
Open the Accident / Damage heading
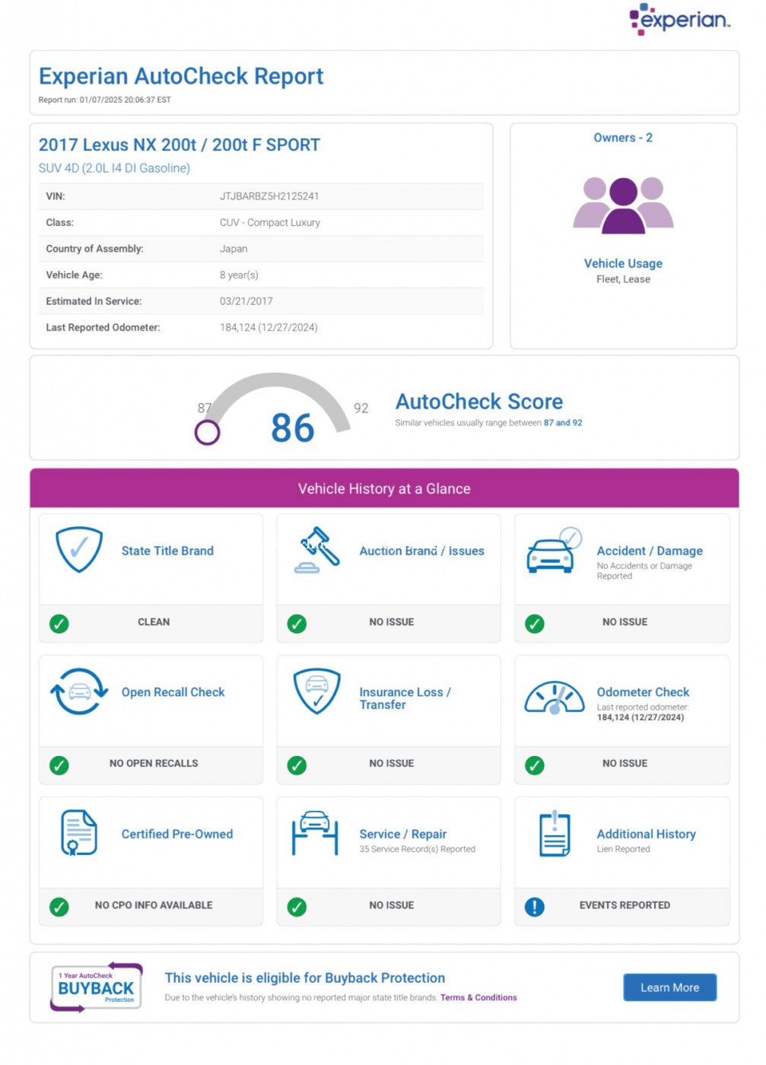pos(650,551)
